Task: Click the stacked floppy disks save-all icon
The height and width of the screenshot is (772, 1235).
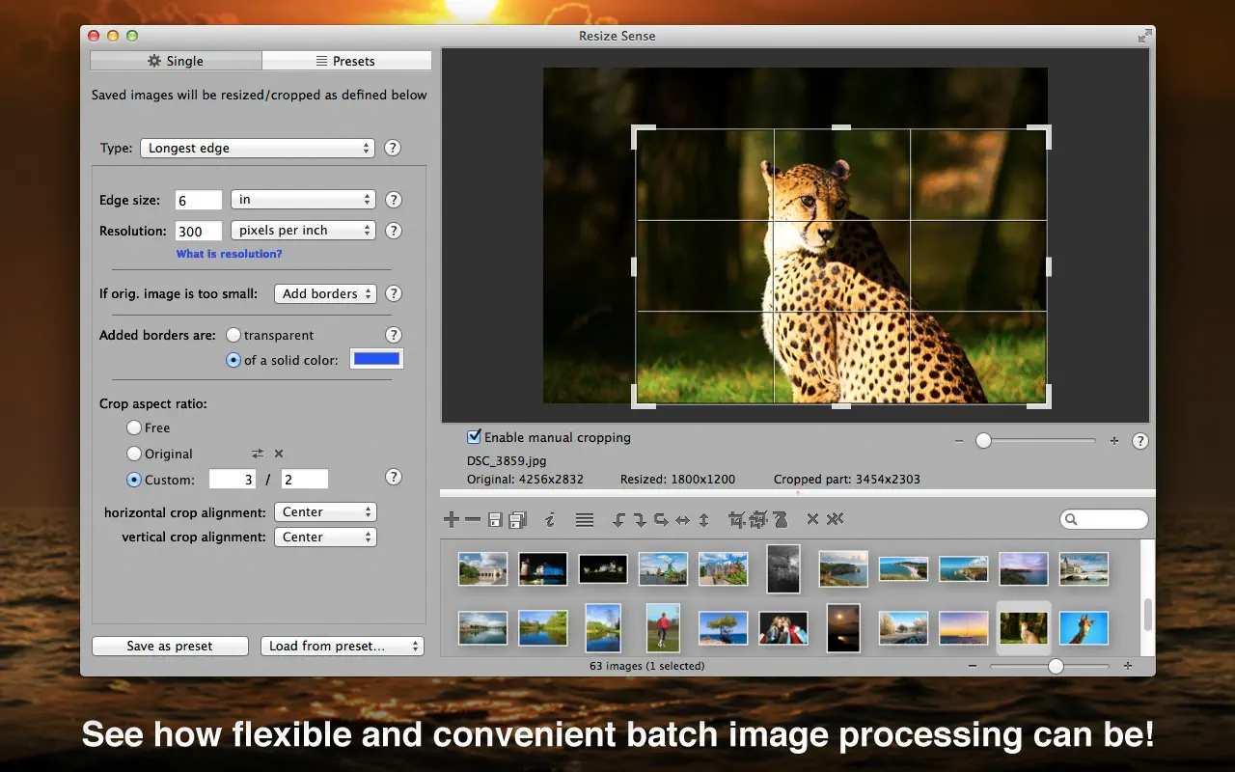Action: 517,520
